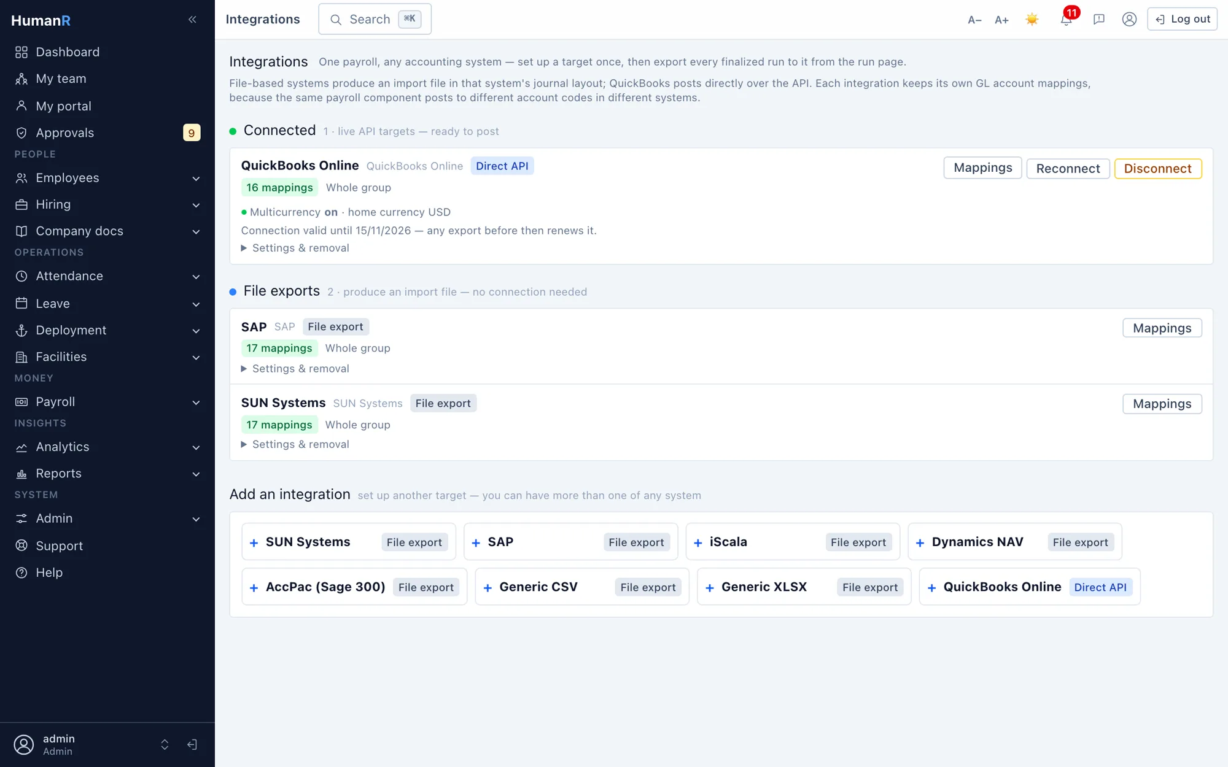
Task: Open notifications bell with 11 badge
Action: (1067, 18)
